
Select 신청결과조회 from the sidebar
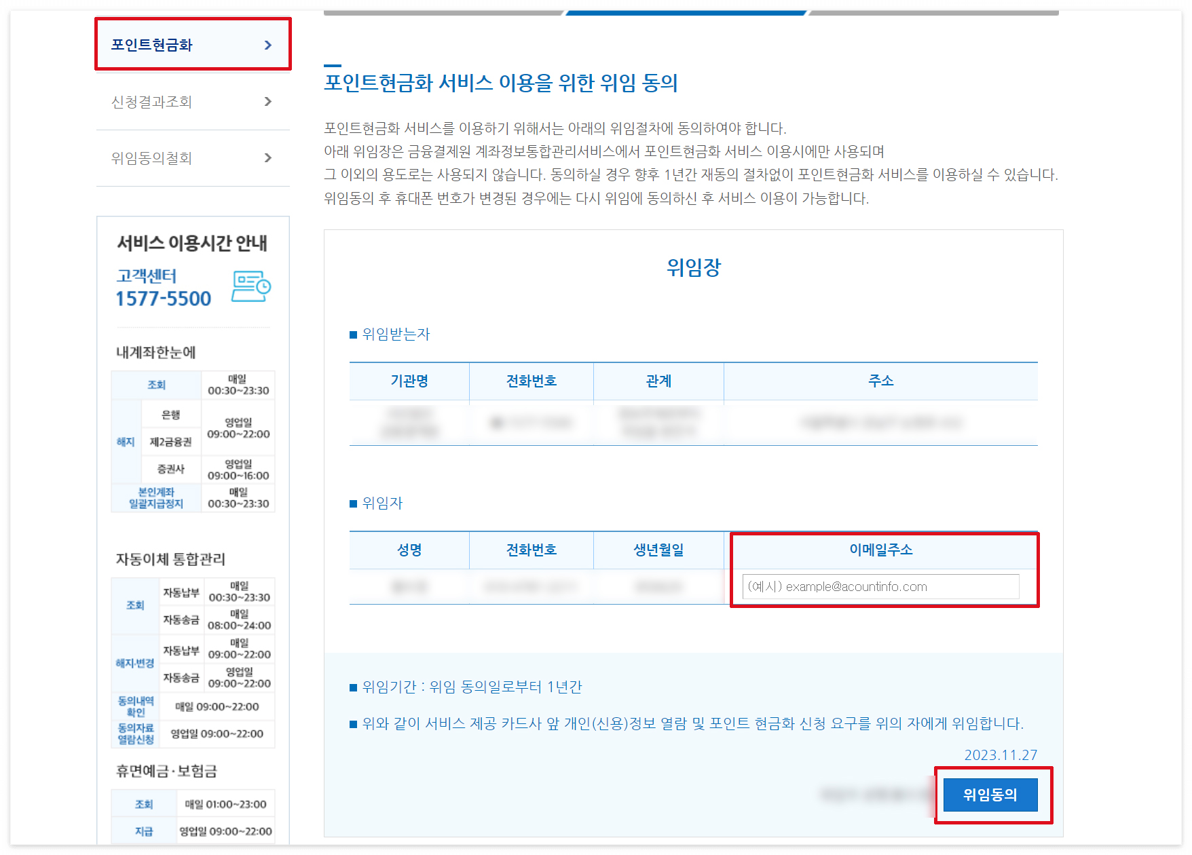(x=152, y=102)
